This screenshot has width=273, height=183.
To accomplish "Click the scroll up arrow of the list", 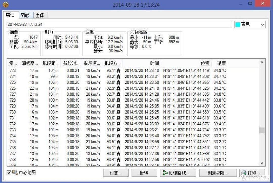I will (262, 62).
